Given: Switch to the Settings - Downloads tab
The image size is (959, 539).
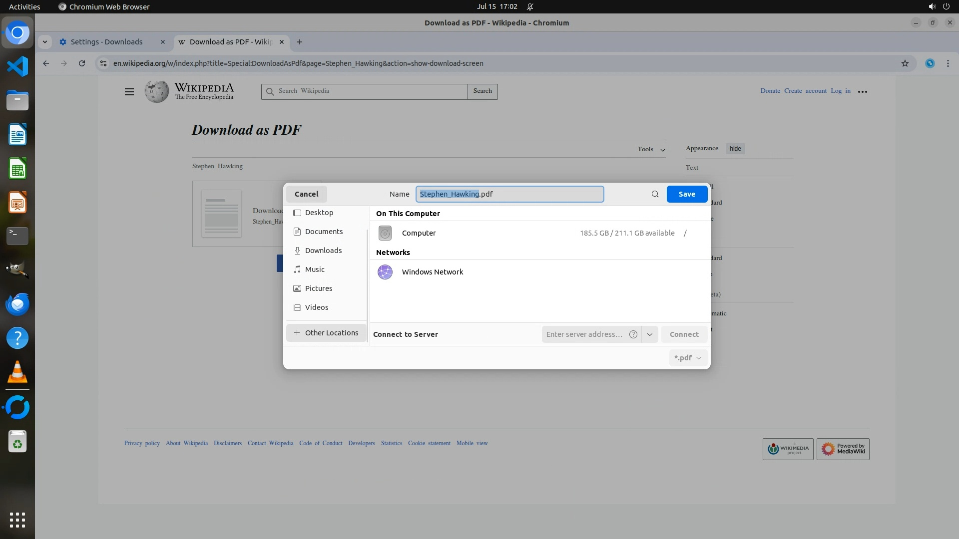Looking at the screenshot, I should click(106, 42).
